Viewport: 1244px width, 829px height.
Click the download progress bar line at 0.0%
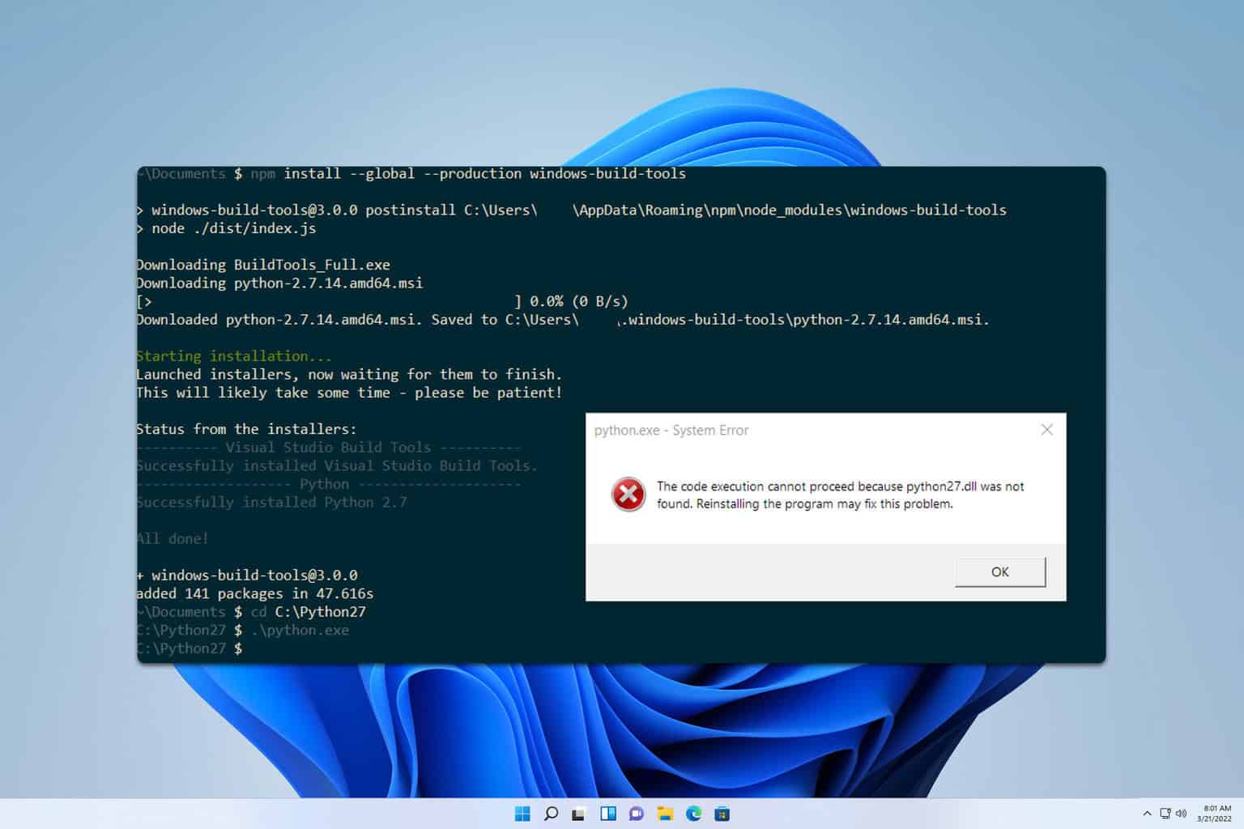[382, 301]
